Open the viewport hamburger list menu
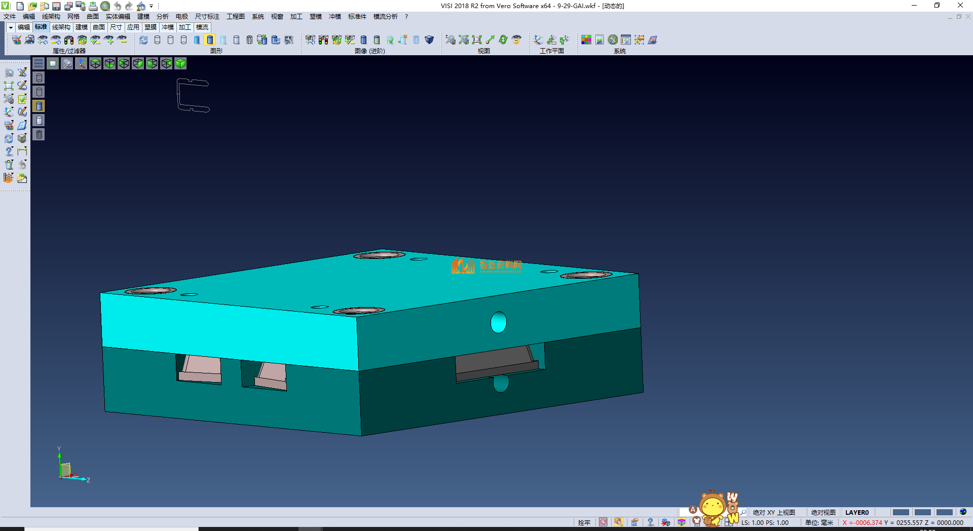Viewport: 973px width, 531px height. pos(39,63)
